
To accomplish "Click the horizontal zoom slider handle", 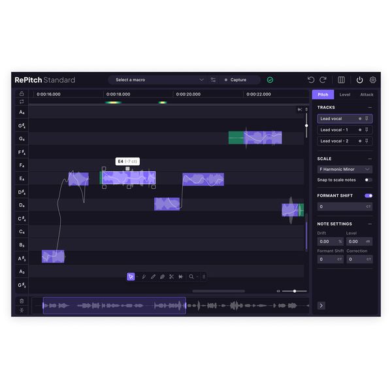I will click(x=295, y=291).
